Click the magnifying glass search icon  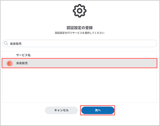click(x=6, y=43)
